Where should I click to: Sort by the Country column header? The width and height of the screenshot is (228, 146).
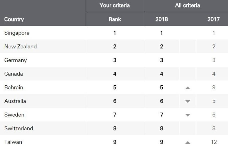pyautogui.click(x=14, y=19)
